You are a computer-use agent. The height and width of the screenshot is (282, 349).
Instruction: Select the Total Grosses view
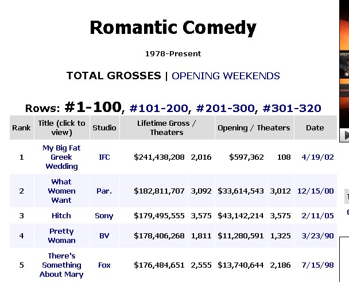(x=114, y=76)
